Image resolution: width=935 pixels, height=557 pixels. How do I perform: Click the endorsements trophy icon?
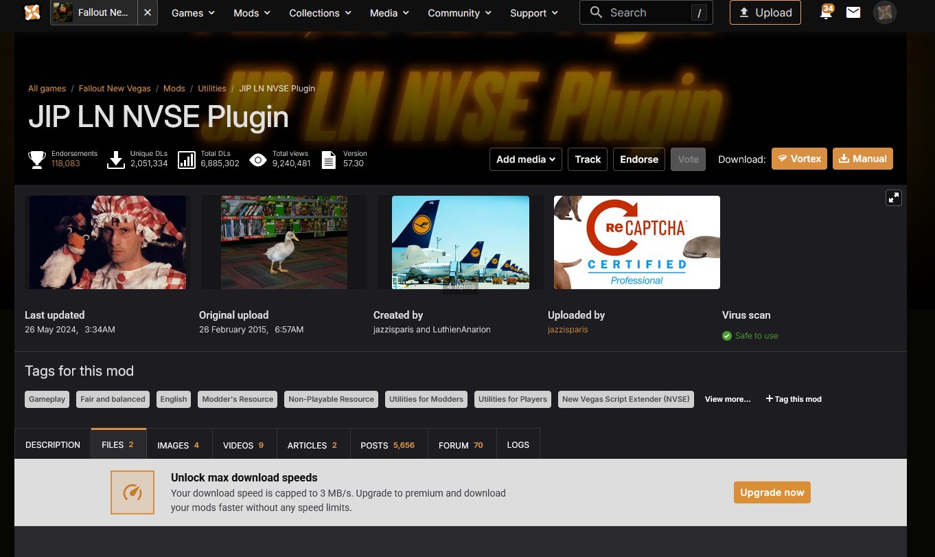pyautogui.click(x=37, y=159)
